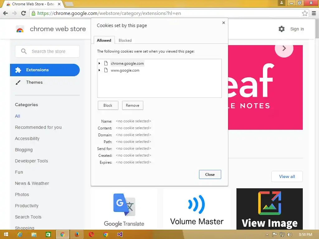Open the Search Tools category
Image resolution: width=319 pixels, height=239 pixels.
[x=28, y=217]
